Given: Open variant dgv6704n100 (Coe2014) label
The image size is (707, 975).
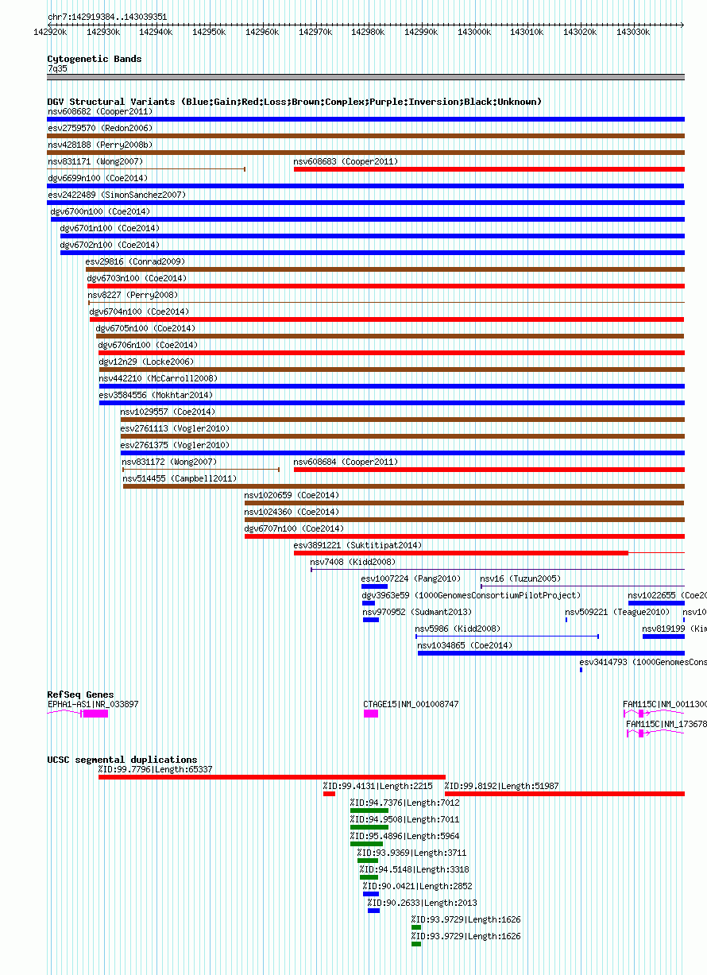Looking at the screenshot, I should (x=140, y=311).
